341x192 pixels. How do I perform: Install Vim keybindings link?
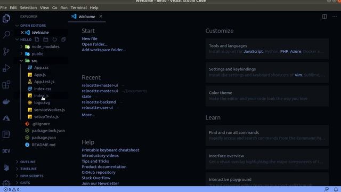[298, 75]
